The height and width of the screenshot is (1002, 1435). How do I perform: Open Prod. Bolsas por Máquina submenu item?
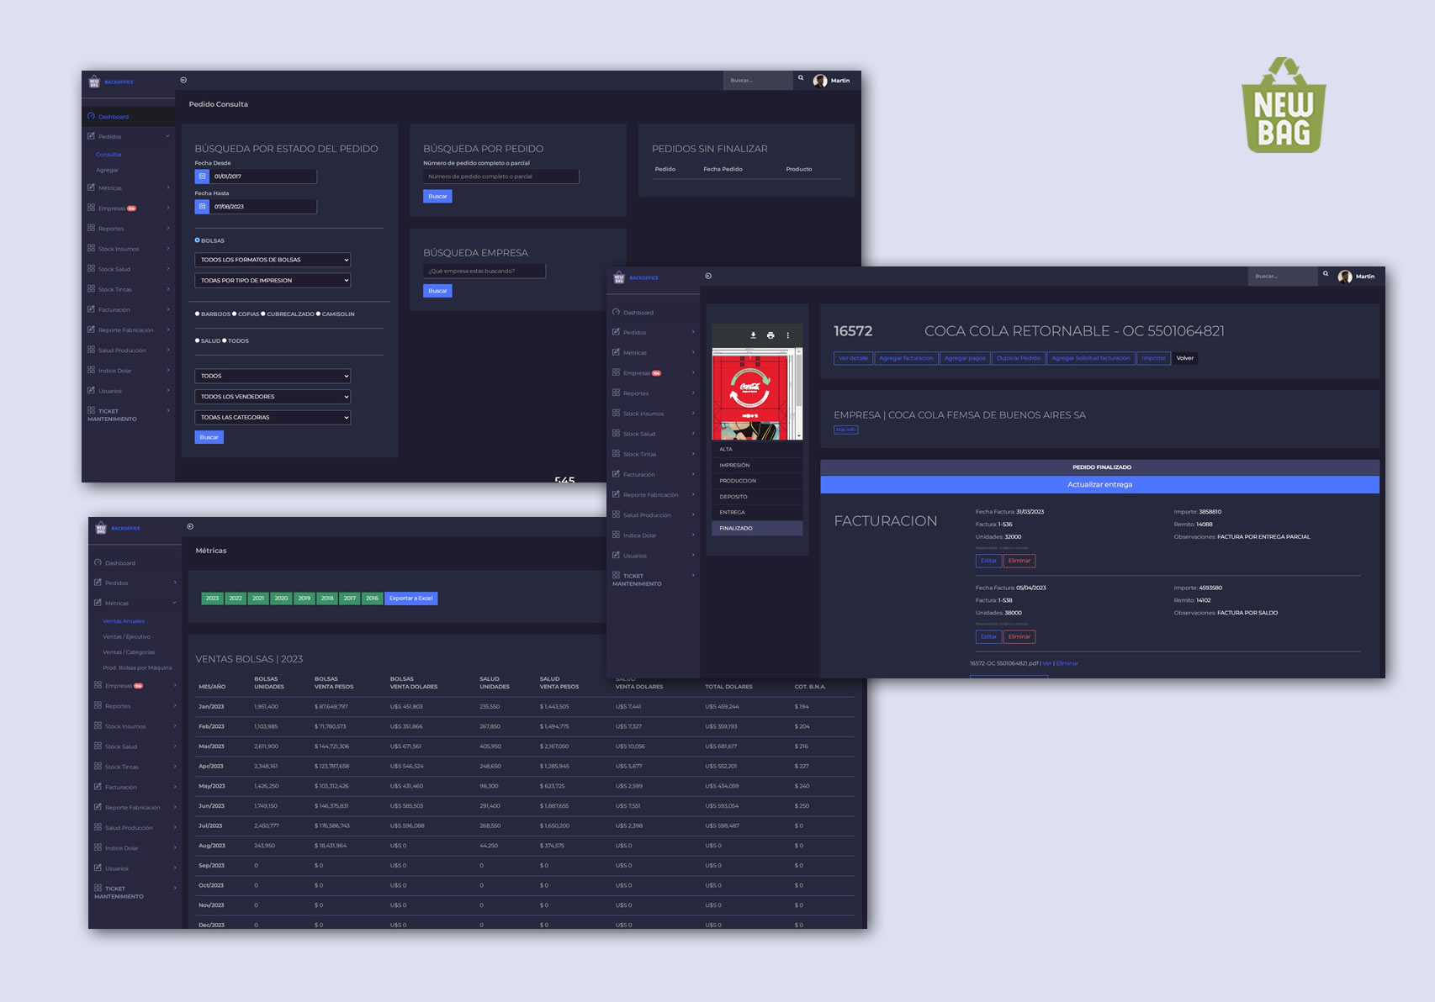pos(137,667)
